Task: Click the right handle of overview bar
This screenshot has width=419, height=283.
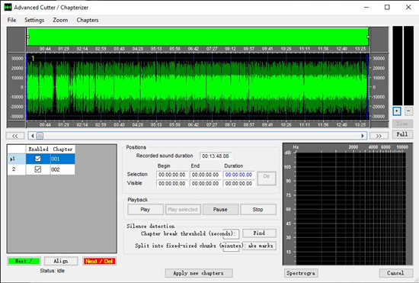Action: click(x=368, y=37)
